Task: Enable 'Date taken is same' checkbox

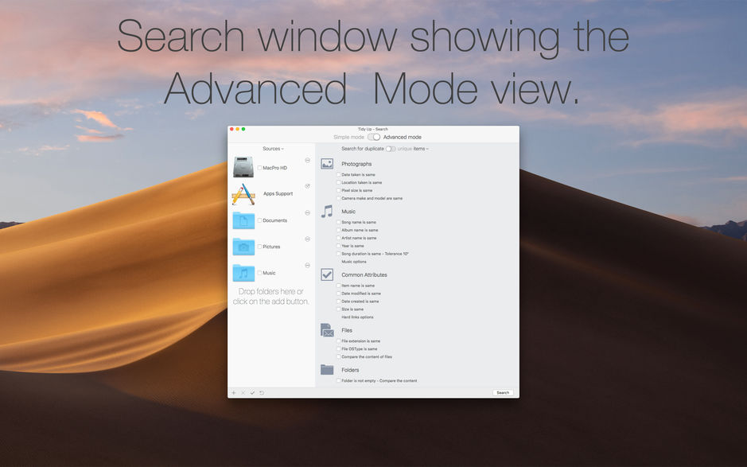Action: coord(339,174)
